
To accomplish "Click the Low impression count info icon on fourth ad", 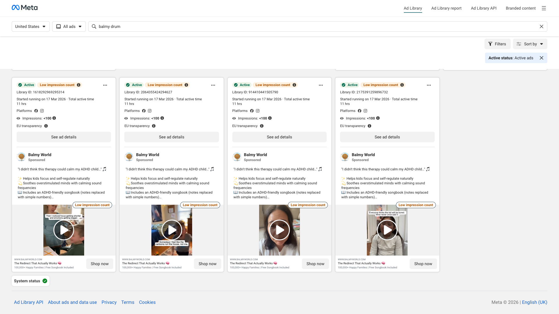I will coord(402,85).
